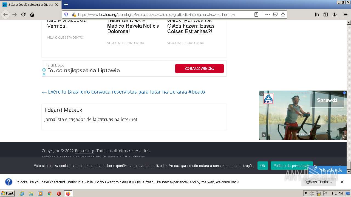Show sidebars icon
Image resolution: width=351 pixels, height=197 pixels.
(x=326, y=15)
